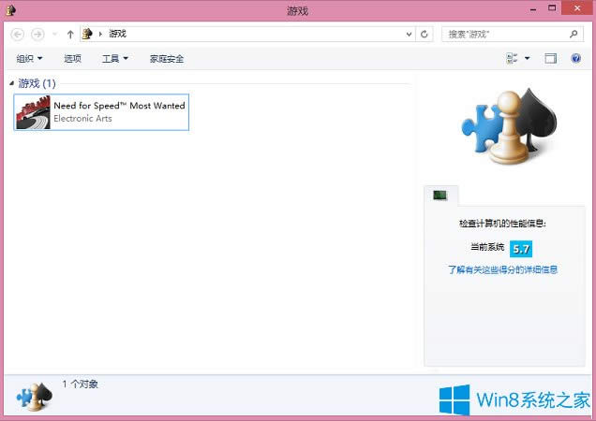Click the 选项 toolbar item
The height and width of the screenshot is (421, 596).
point(72,58)
